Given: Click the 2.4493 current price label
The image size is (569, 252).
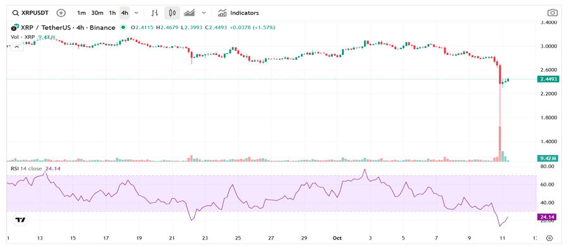Looking at the screenshot, I should 547,79.
